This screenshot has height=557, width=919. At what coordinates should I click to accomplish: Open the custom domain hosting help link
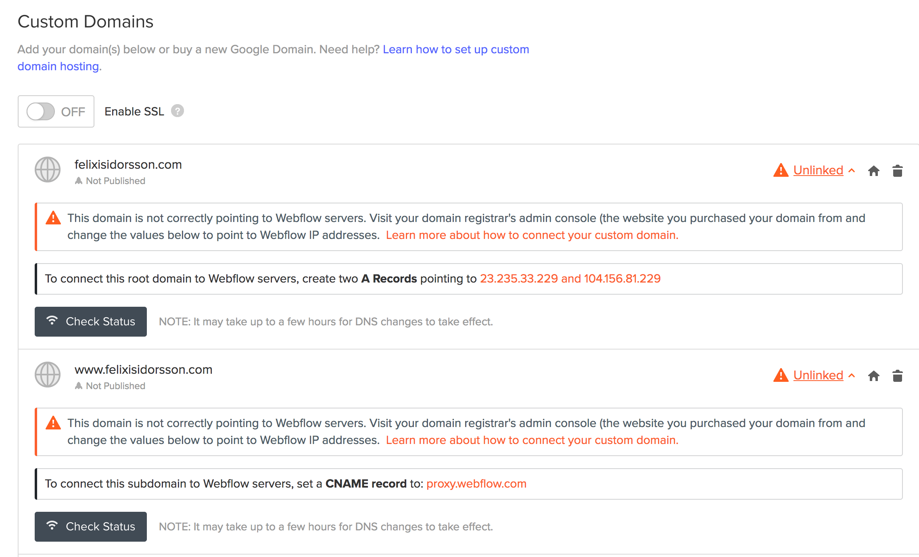tap(455, 50)
